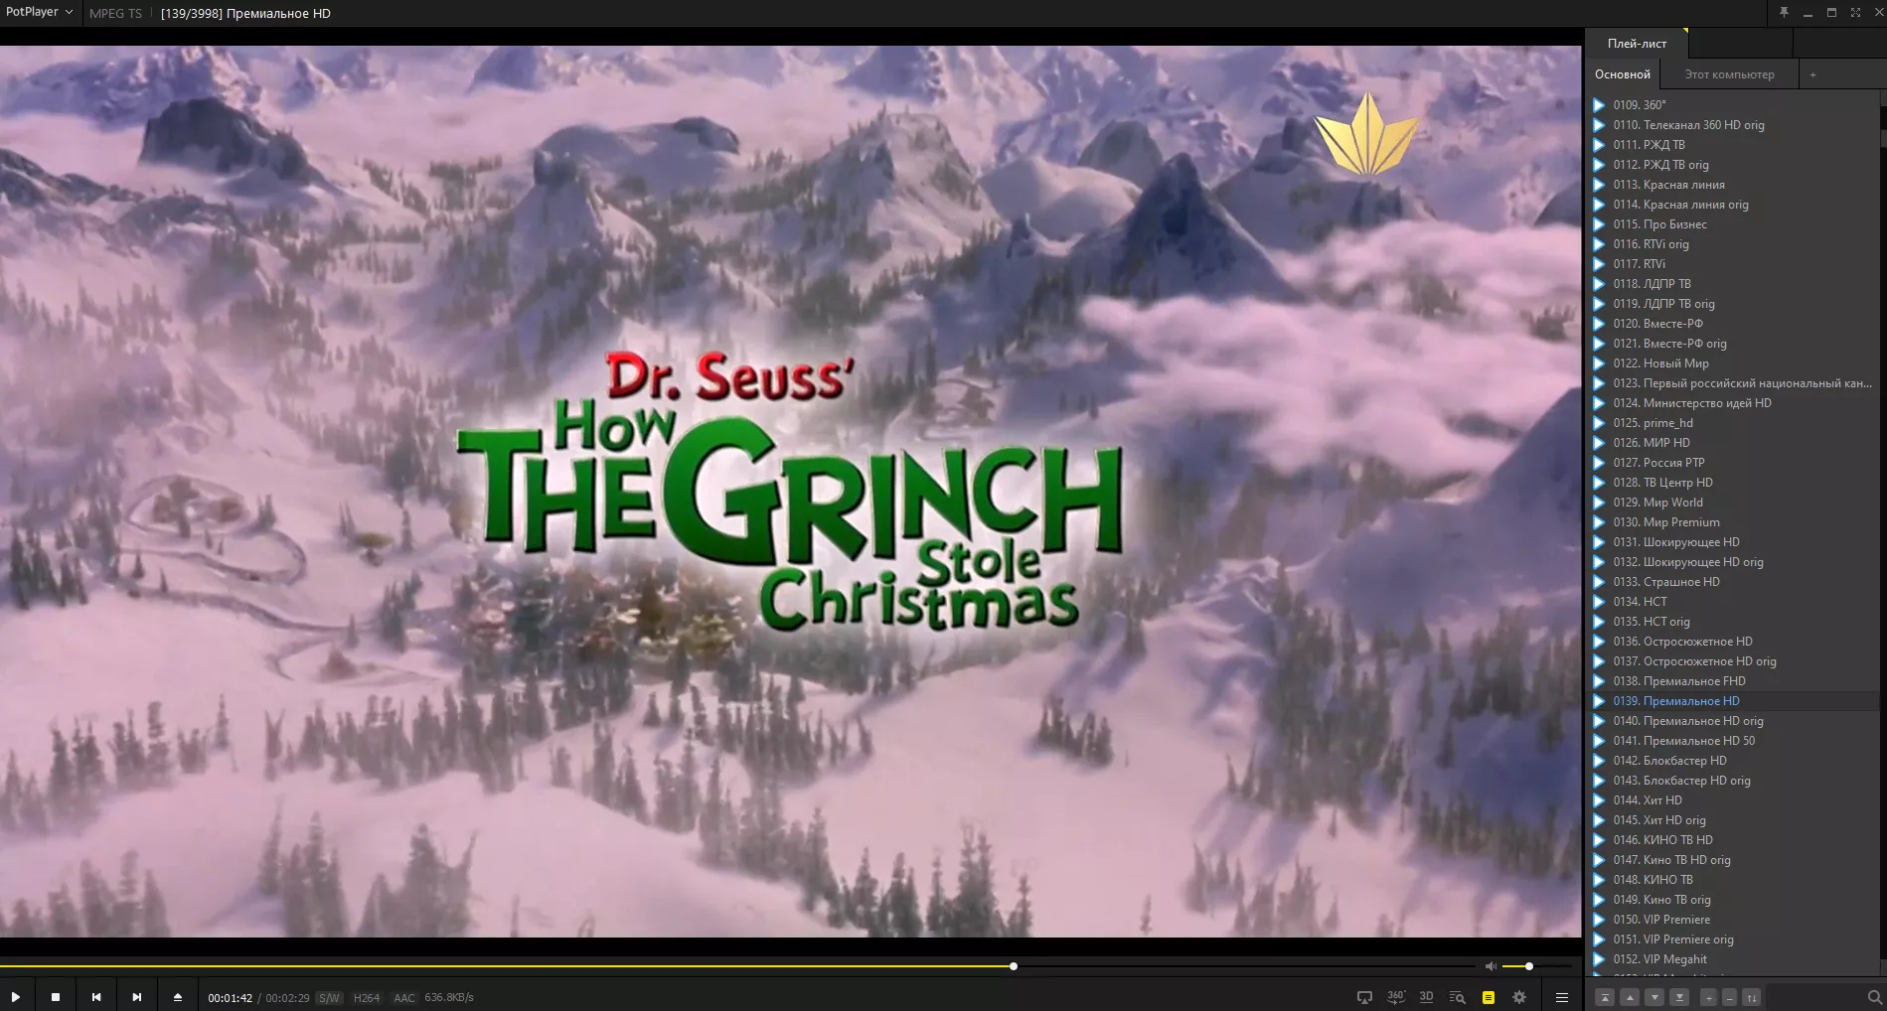
Task: Open the PotPlayer main menu dropdown
Action: [40, 13]
